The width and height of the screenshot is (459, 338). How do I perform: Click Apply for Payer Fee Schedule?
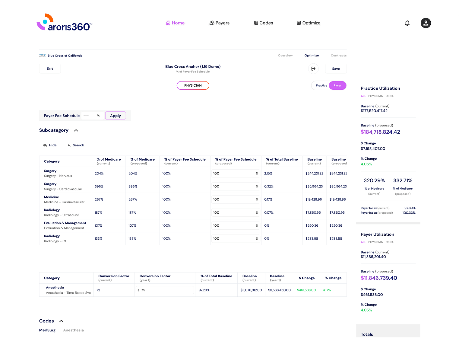click(x=116, y=116)
